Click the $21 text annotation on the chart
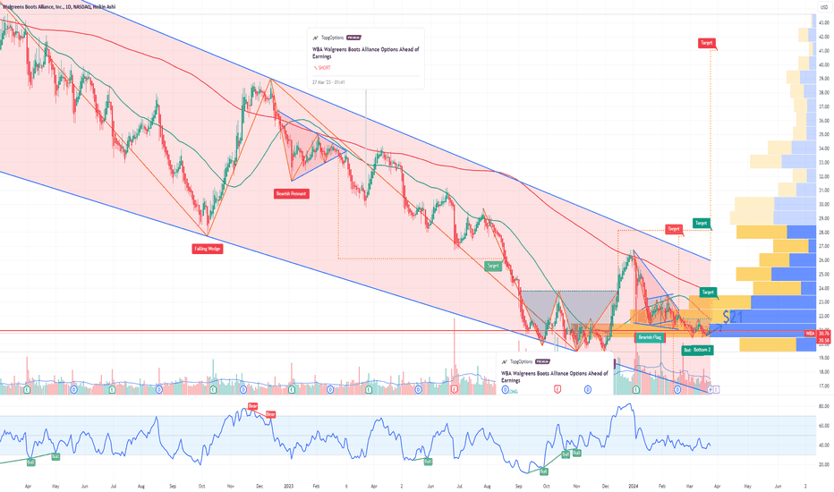The height and width of the screenshot is (492, 834). point(732,318)
